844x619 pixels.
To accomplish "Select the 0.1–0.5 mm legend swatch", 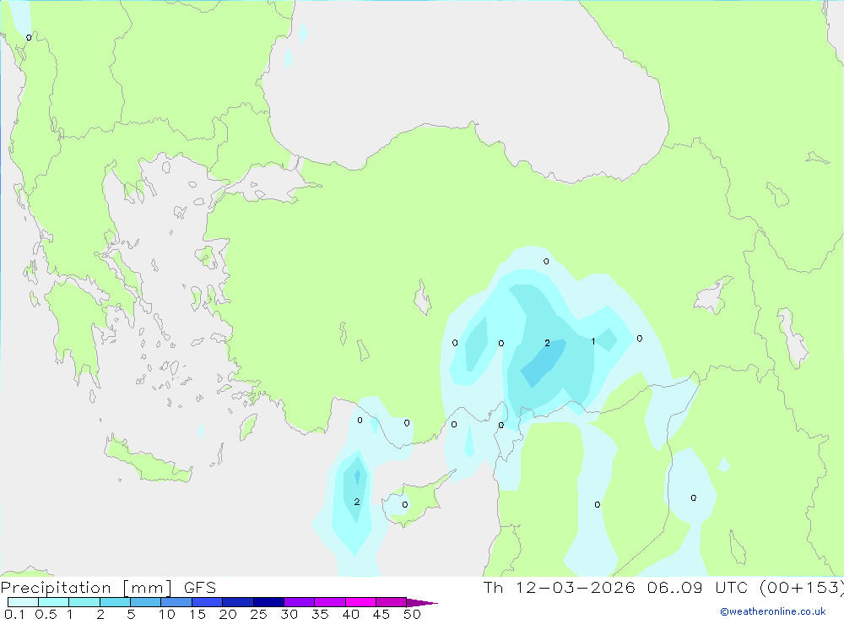I will pos(23,602).
